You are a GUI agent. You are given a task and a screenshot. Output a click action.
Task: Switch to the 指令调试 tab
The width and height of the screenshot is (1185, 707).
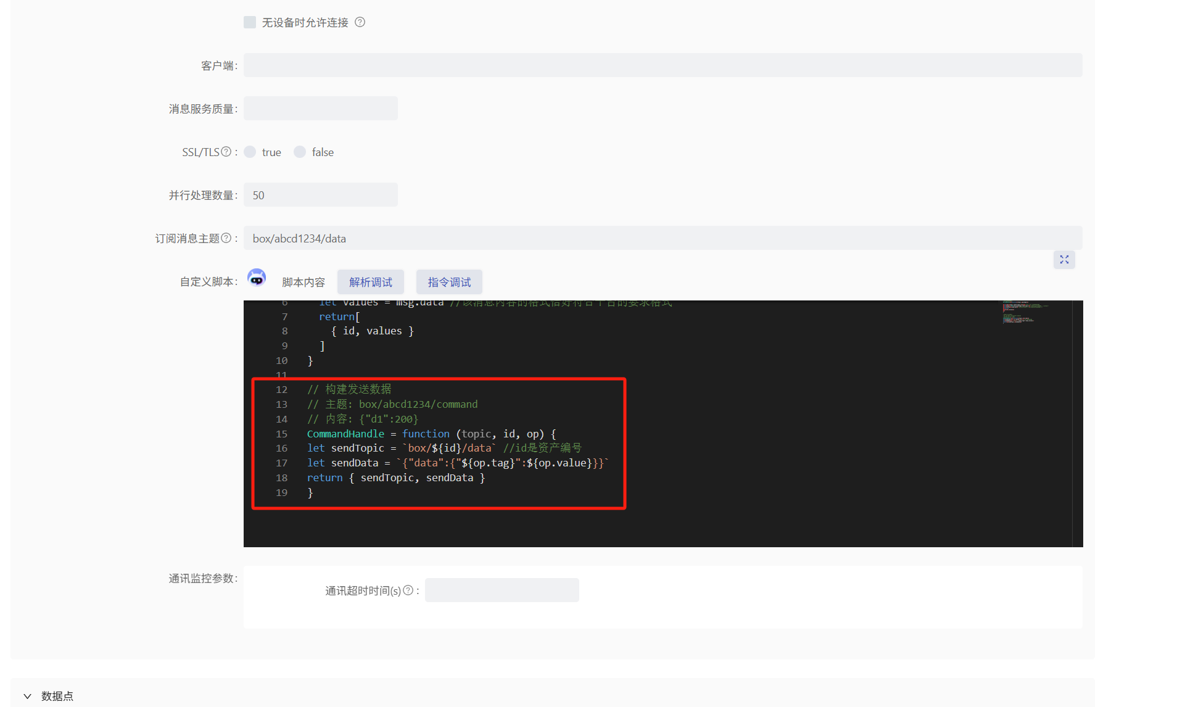point(449,282)
